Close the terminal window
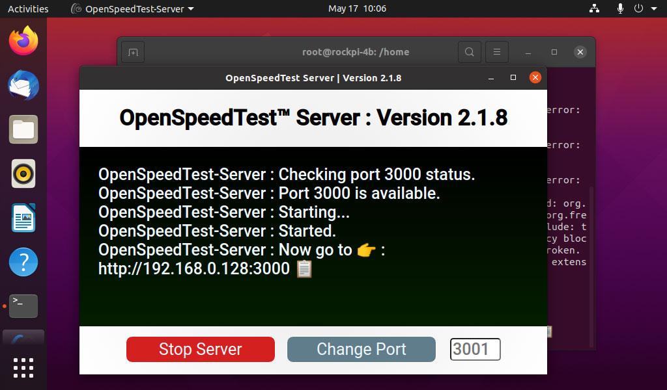This screenshot has width=667, height=390. point(580,52)
